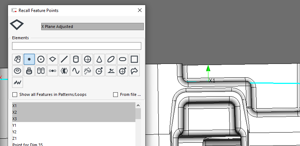Select Point for Dim 35 list entry
This screenshot has width=300, height=146.
74,144
